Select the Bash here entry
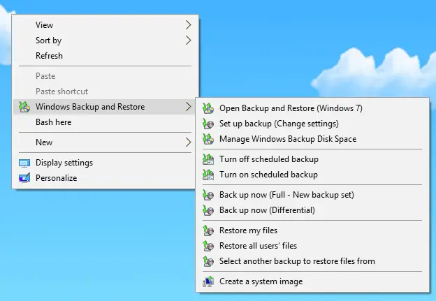This screenshot has height=301, width=436. point(104,122)
